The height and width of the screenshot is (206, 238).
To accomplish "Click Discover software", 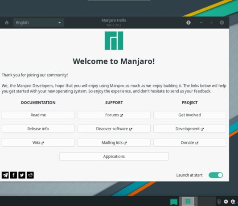I will 114,129.
